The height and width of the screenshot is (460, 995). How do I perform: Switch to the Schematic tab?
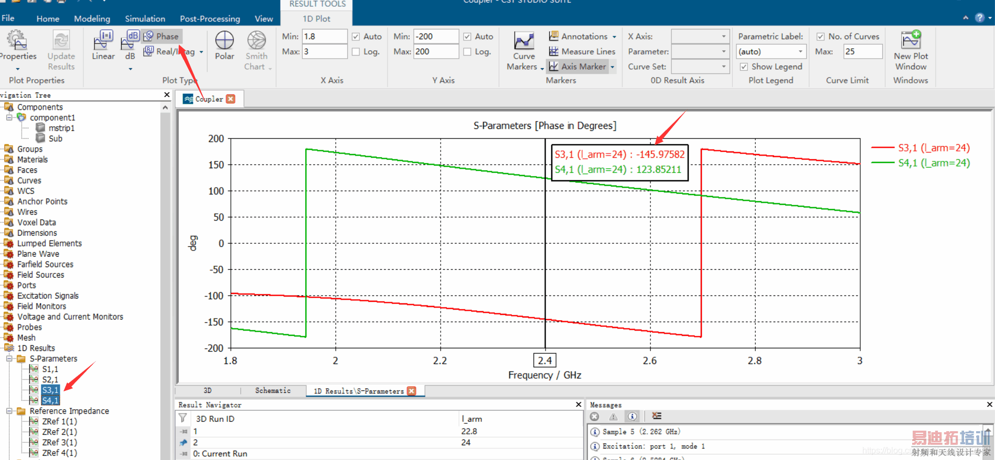tap(273, 391)
